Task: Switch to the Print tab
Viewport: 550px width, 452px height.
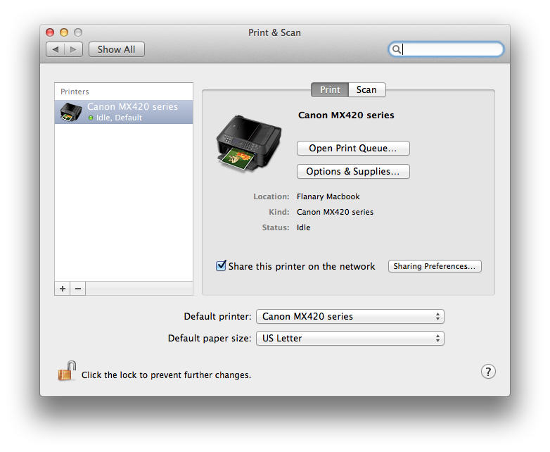Action: (330, 90)
